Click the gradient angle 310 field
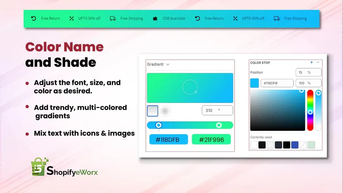Image resolution: width=343 pixels, height=193 pixels. (x=217, y=110)
